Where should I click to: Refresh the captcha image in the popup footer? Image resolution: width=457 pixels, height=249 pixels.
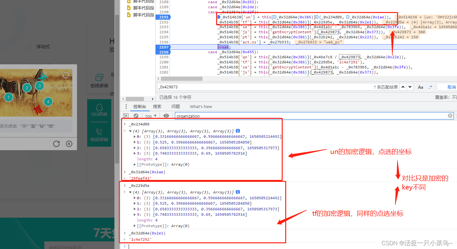click(56, 144)
